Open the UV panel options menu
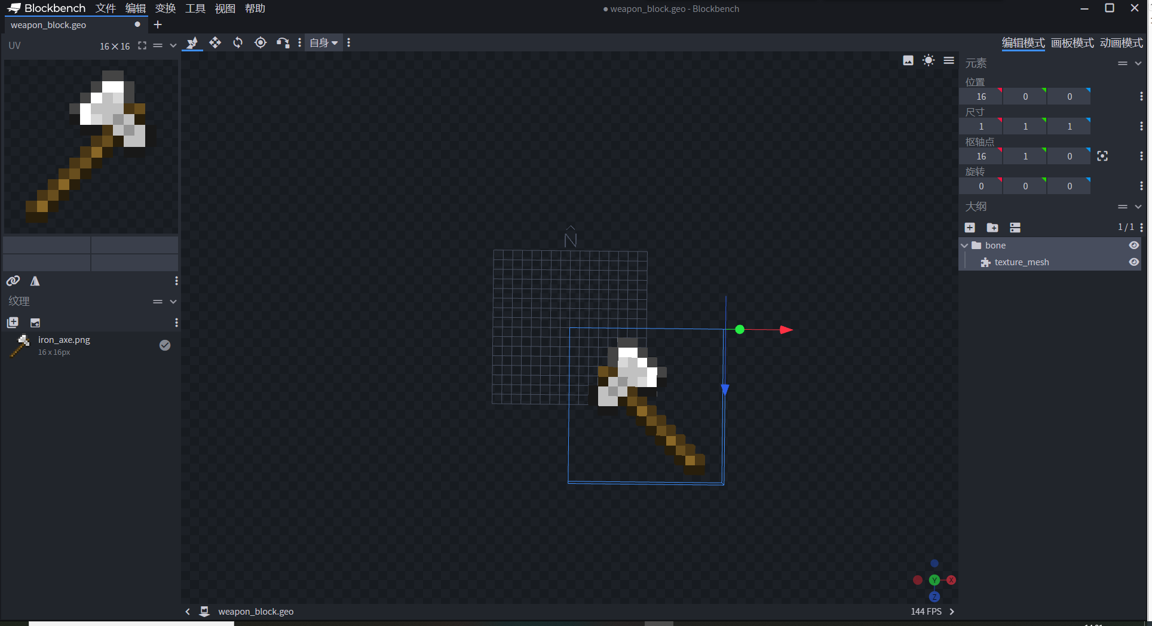Image resolution: width=1152 pixels, height=626 pixels. click(158, 45)
